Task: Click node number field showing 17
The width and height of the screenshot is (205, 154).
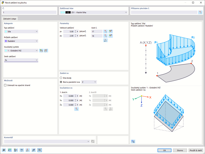Action: pyautogui.click(x=97, y=32)
